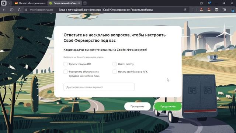Click the question Какие задачи вы хотите решить

click(x=105, y=50)
